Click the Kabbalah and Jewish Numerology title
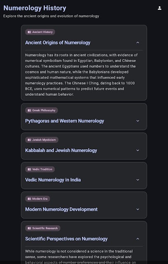168x264 pixels. click(61, 150)
